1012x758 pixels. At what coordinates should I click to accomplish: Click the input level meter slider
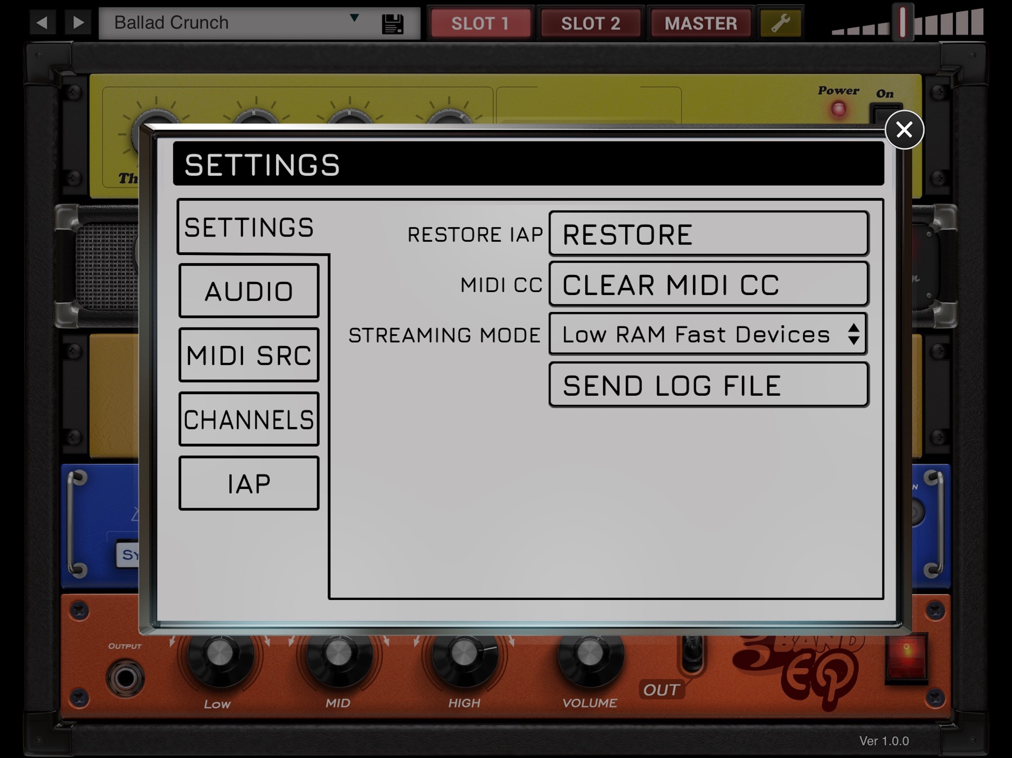pos(903,23)
